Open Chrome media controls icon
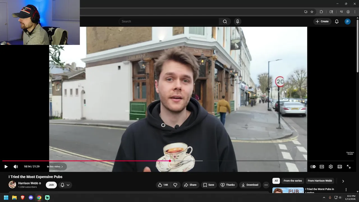 tap(341, 12)
